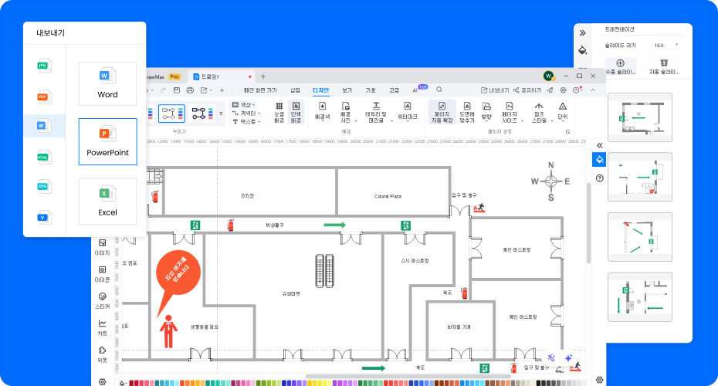Switch to the 보기 (view) ribbon tab
718x386 pixels.
[x=347, y=90]
